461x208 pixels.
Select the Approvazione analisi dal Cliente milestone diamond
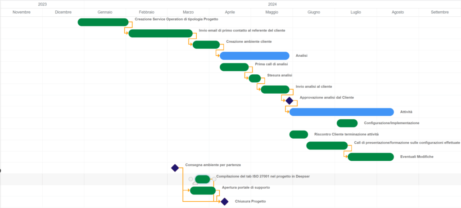289,100
